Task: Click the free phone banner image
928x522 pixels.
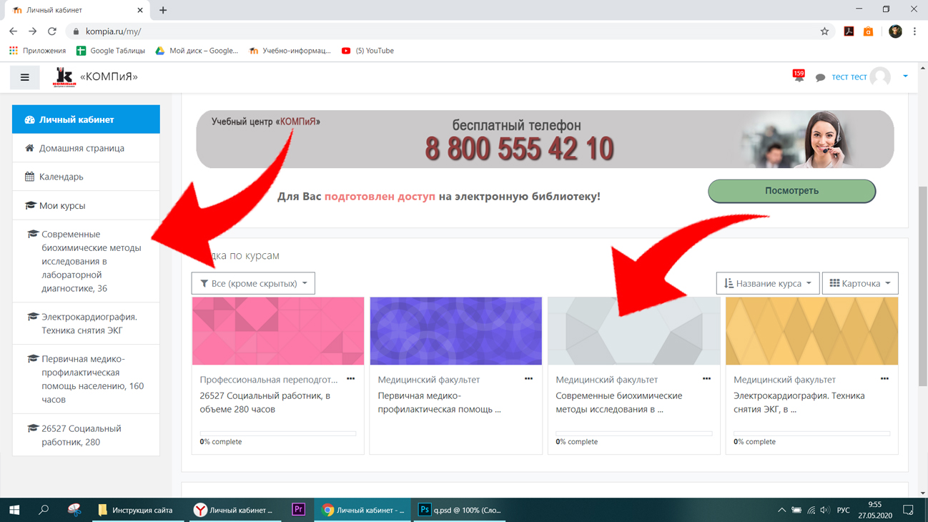Action: pos(545,139)
